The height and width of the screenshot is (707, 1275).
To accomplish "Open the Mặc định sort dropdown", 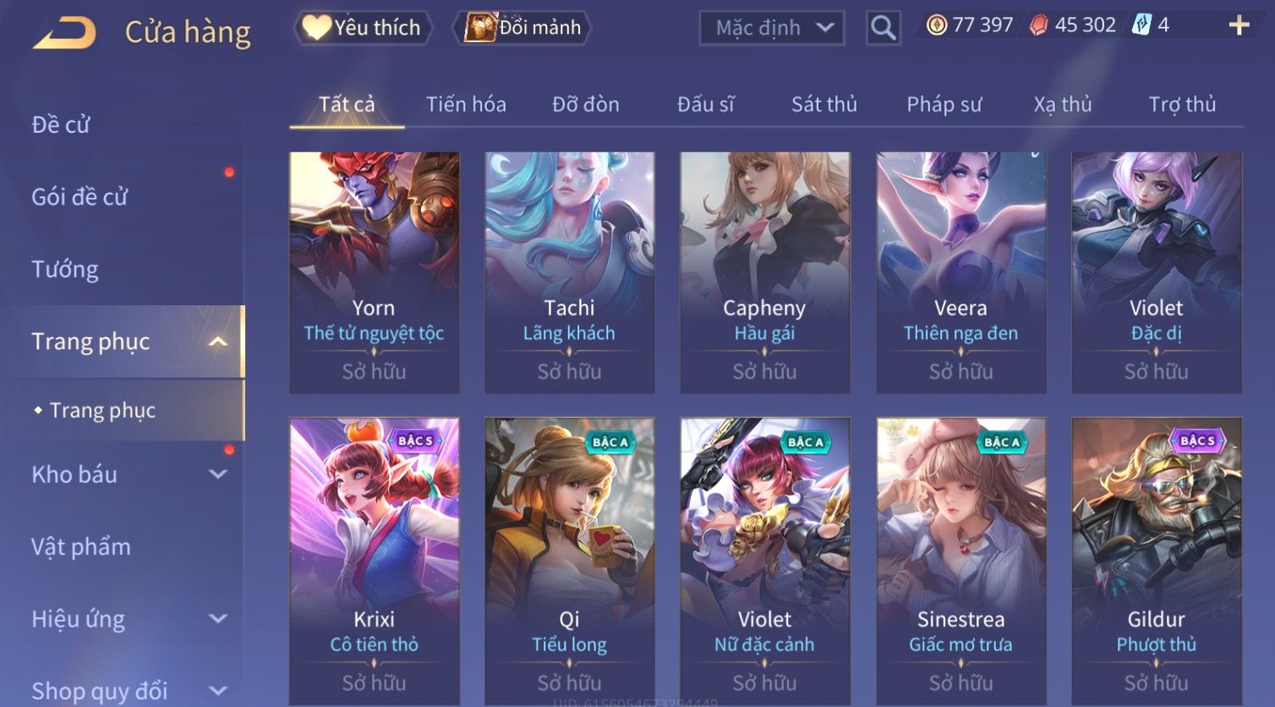I will 772,28.
